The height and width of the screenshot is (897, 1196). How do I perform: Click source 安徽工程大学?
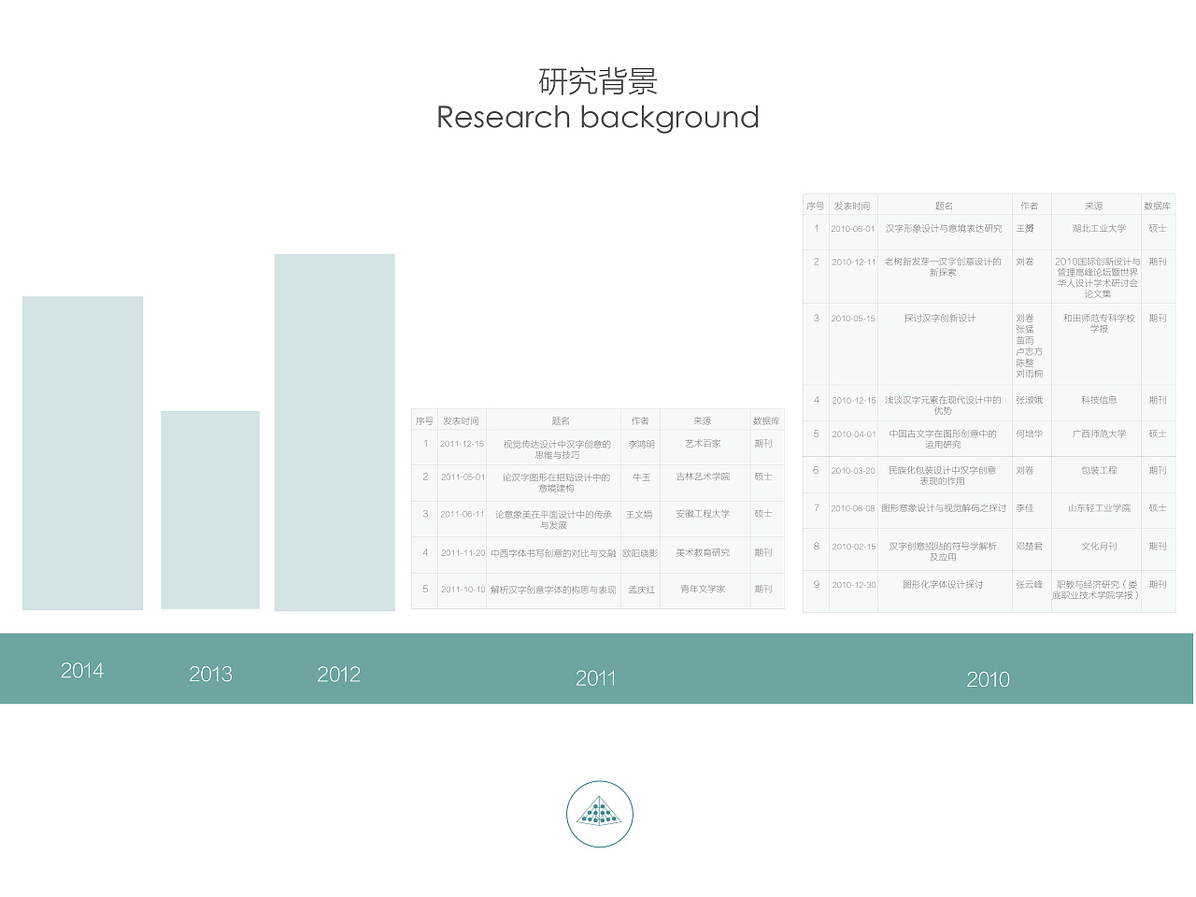[703, 514]
